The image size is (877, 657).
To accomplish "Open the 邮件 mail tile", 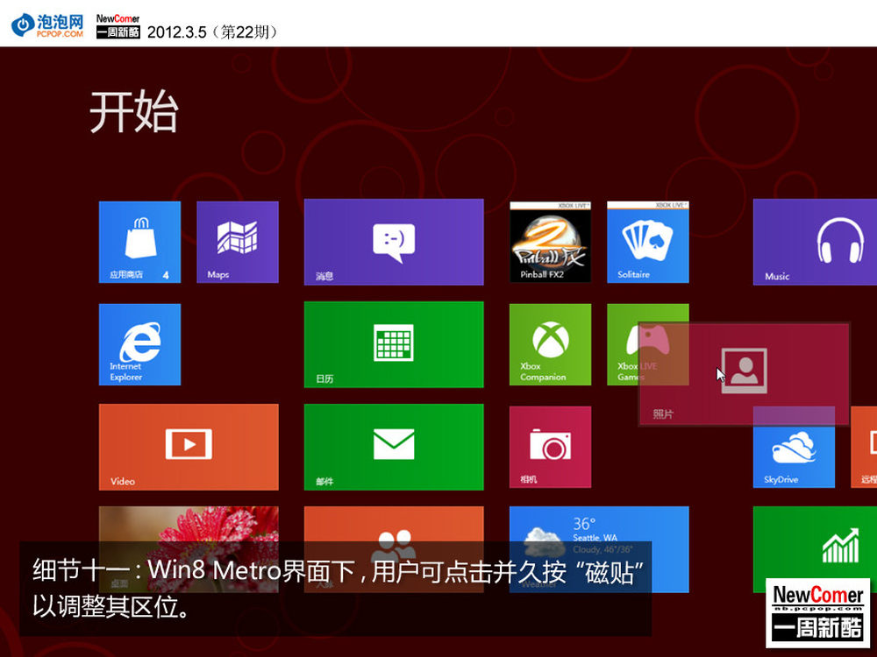I will point(393,447).
